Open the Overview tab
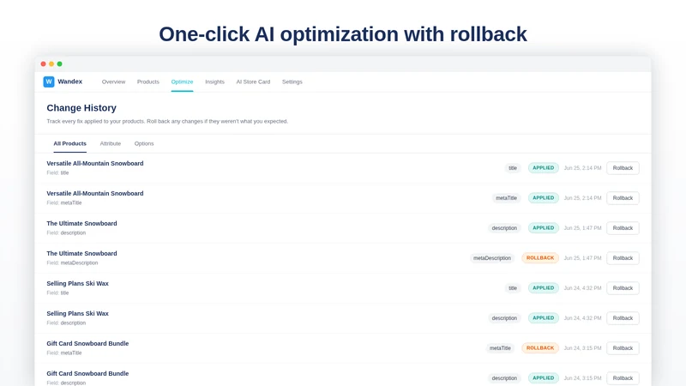The image size is (686, 386). (113, 81)
